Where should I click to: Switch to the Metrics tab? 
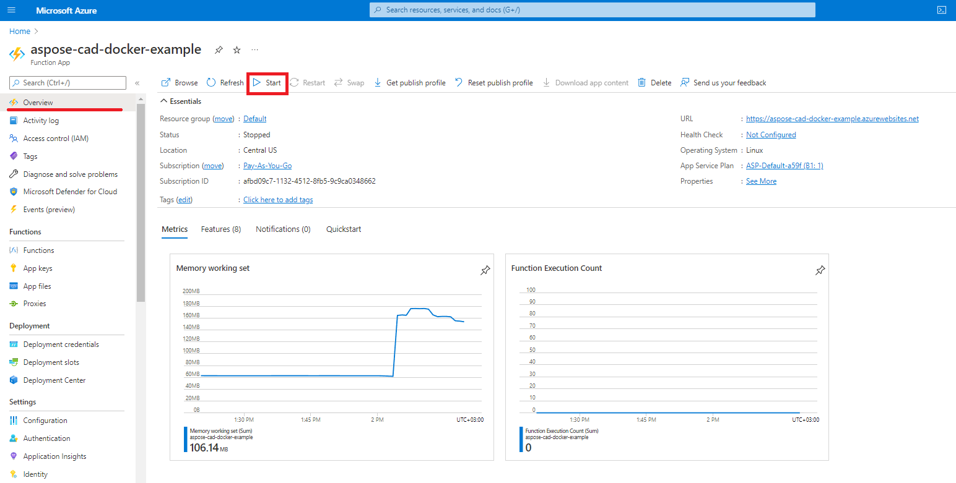click(x=175, y=229)
